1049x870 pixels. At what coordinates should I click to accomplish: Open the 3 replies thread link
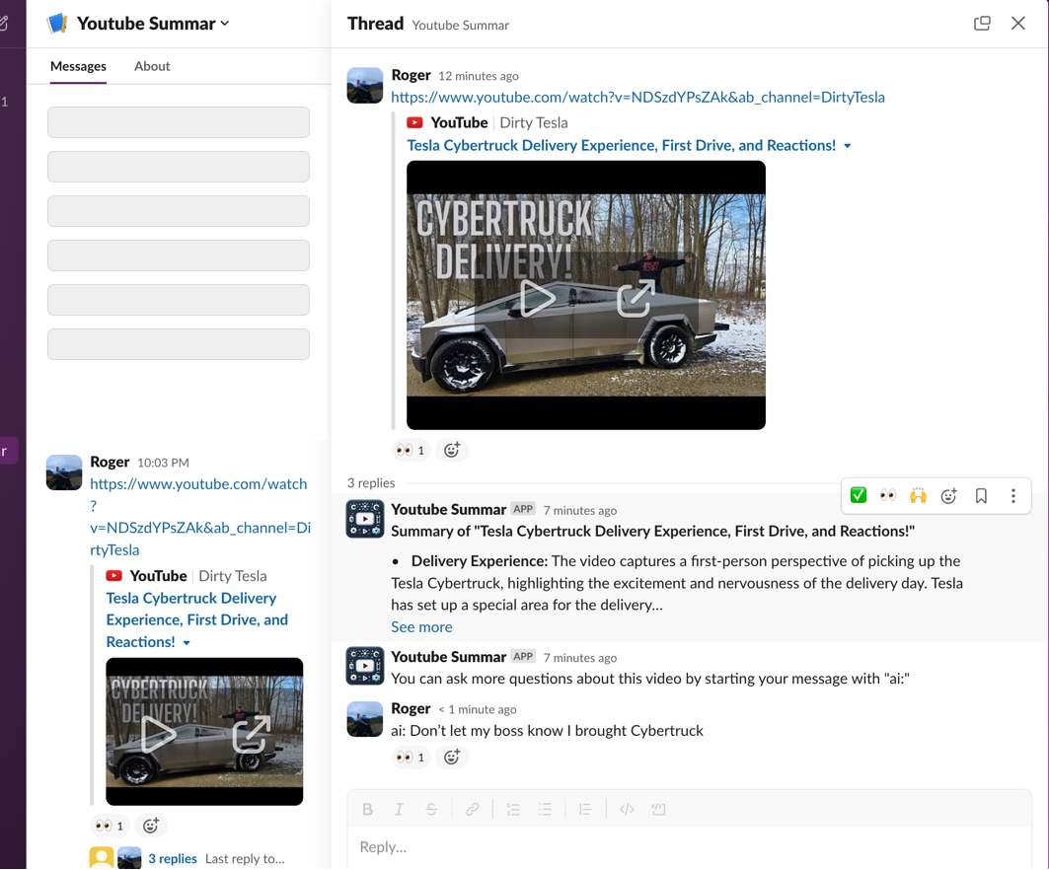pyautogui.click(x=173, y=858)
